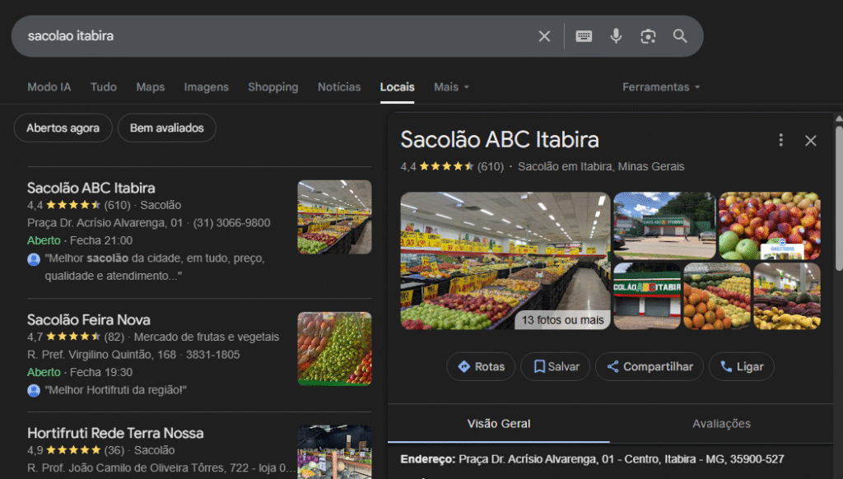This screenshot has height=479, width=843.
Task: Open the Sacolão Feira Nova listing
Action: point(89,320)
